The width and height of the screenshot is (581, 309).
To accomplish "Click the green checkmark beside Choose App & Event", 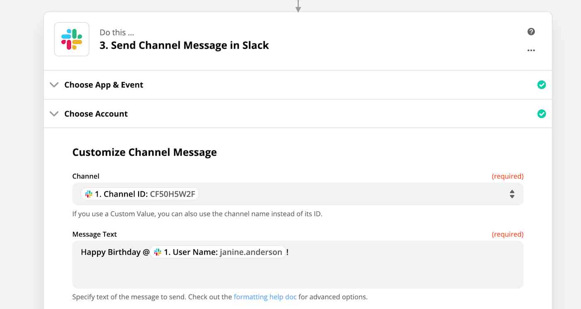I will click(542, 85).
